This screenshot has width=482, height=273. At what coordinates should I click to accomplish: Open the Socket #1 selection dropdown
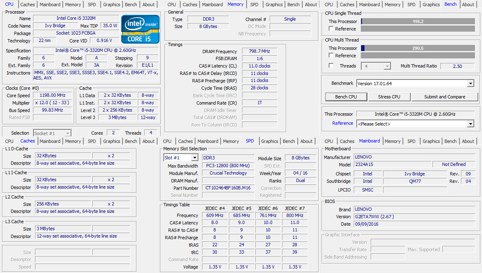click(52, 133)
